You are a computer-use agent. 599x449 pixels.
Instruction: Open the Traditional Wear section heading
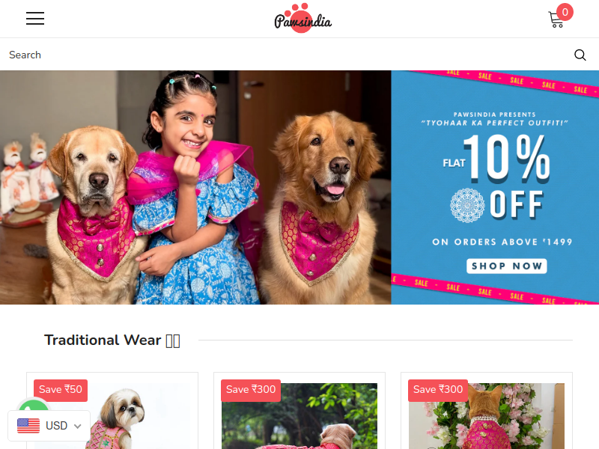pyautogui.click(x=112, y=340)
